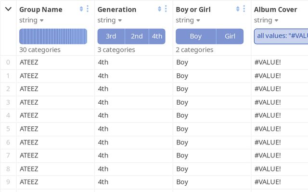Collapse the column summary header chevron
This screenshot has height=192, width=308.
(8, 9)
